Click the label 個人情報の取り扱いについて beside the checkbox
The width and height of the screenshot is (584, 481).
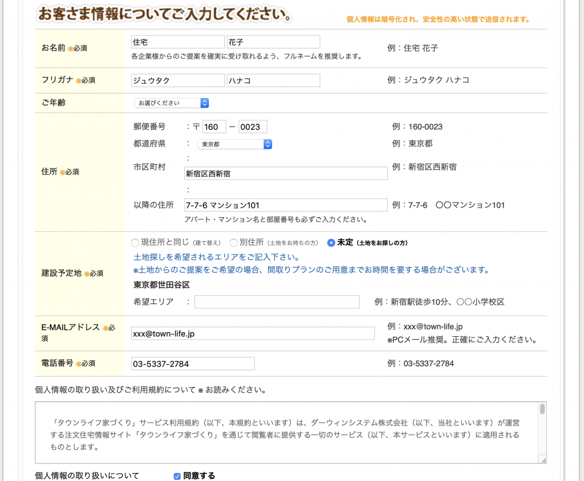tap(87, 476)
